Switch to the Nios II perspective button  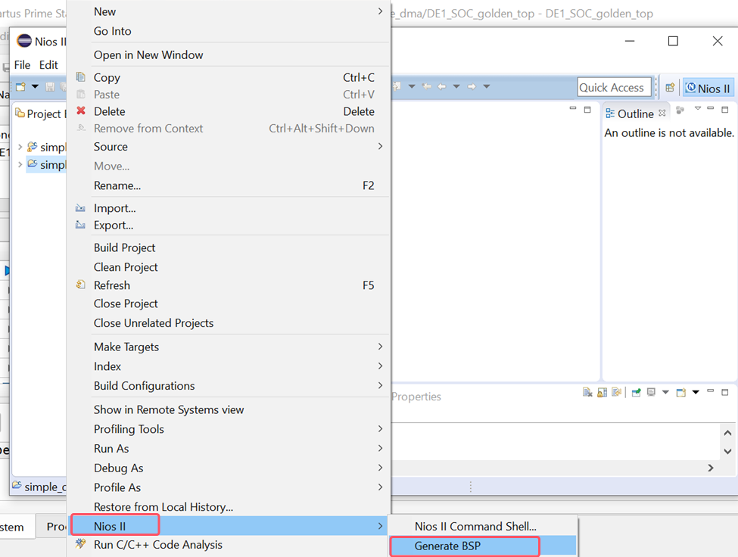pyautogui.click(x=708, y=88)
